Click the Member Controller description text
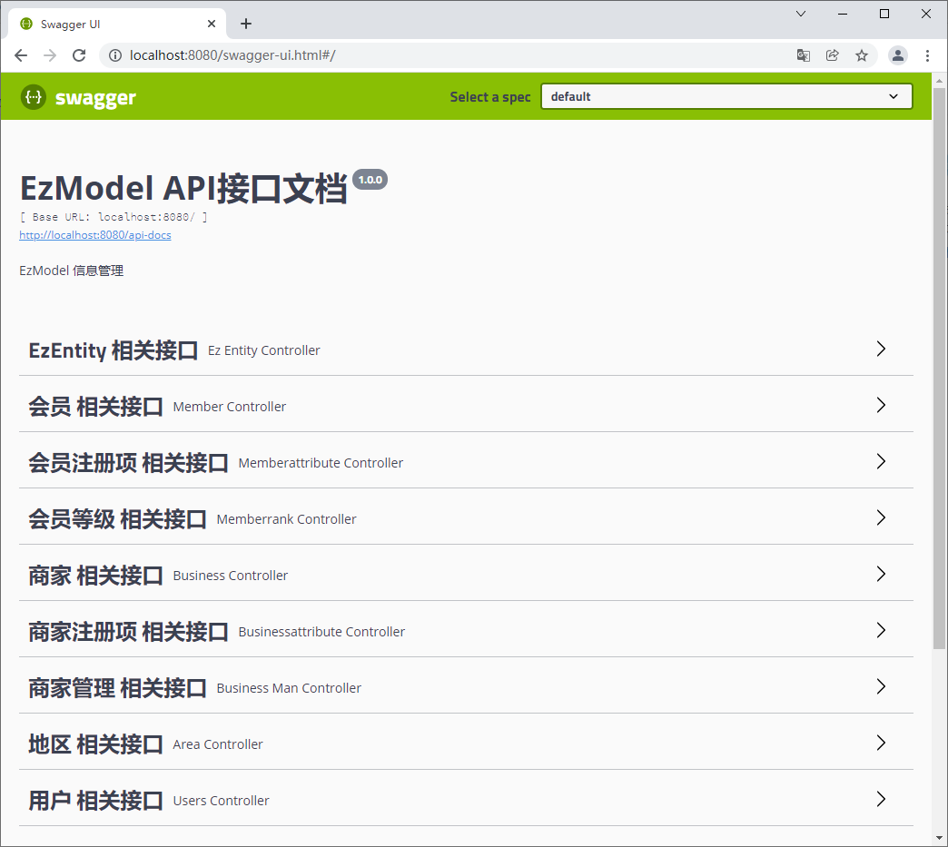948x847 pixels. (x=229, y=407)
